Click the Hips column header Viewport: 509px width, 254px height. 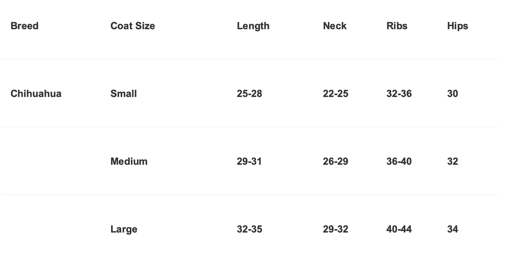(x=457, y=26)
